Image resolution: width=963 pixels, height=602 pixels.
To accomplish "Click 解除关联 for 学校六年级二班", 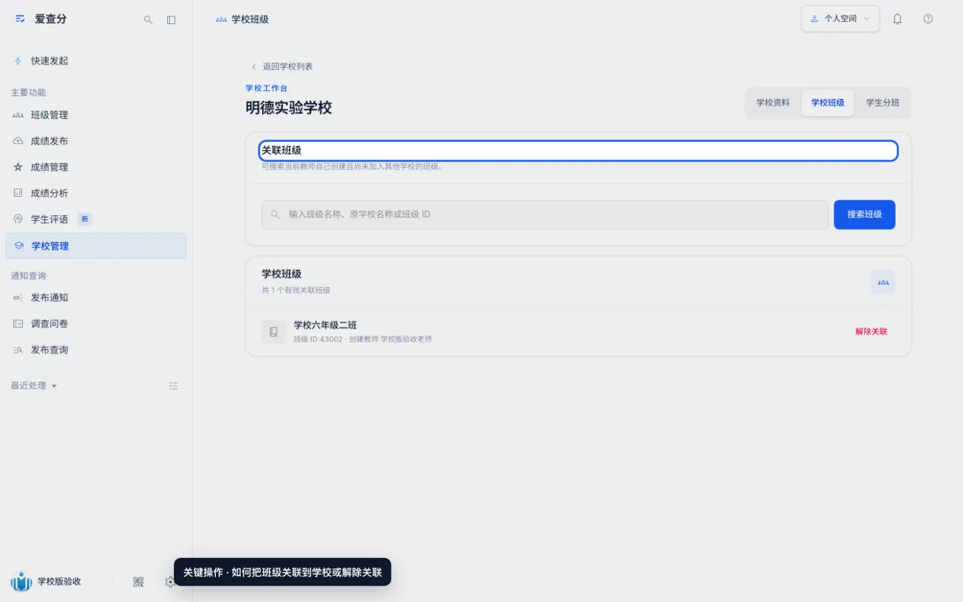I will coord(872,332).
